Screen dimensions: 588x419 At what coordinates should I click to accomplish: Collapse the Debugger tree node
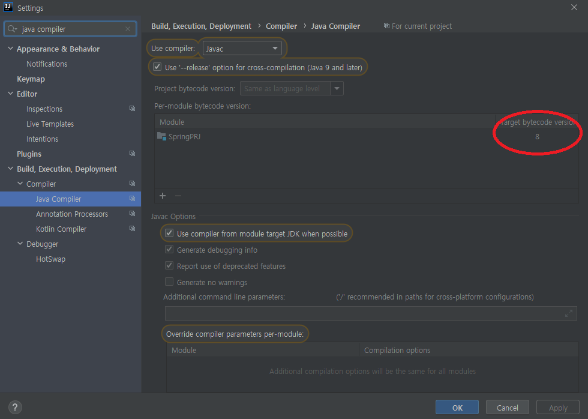20,244
